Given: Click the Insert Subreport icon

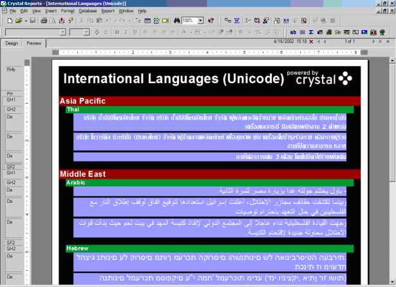Looking at the screenshot, I should coord(337,32).
